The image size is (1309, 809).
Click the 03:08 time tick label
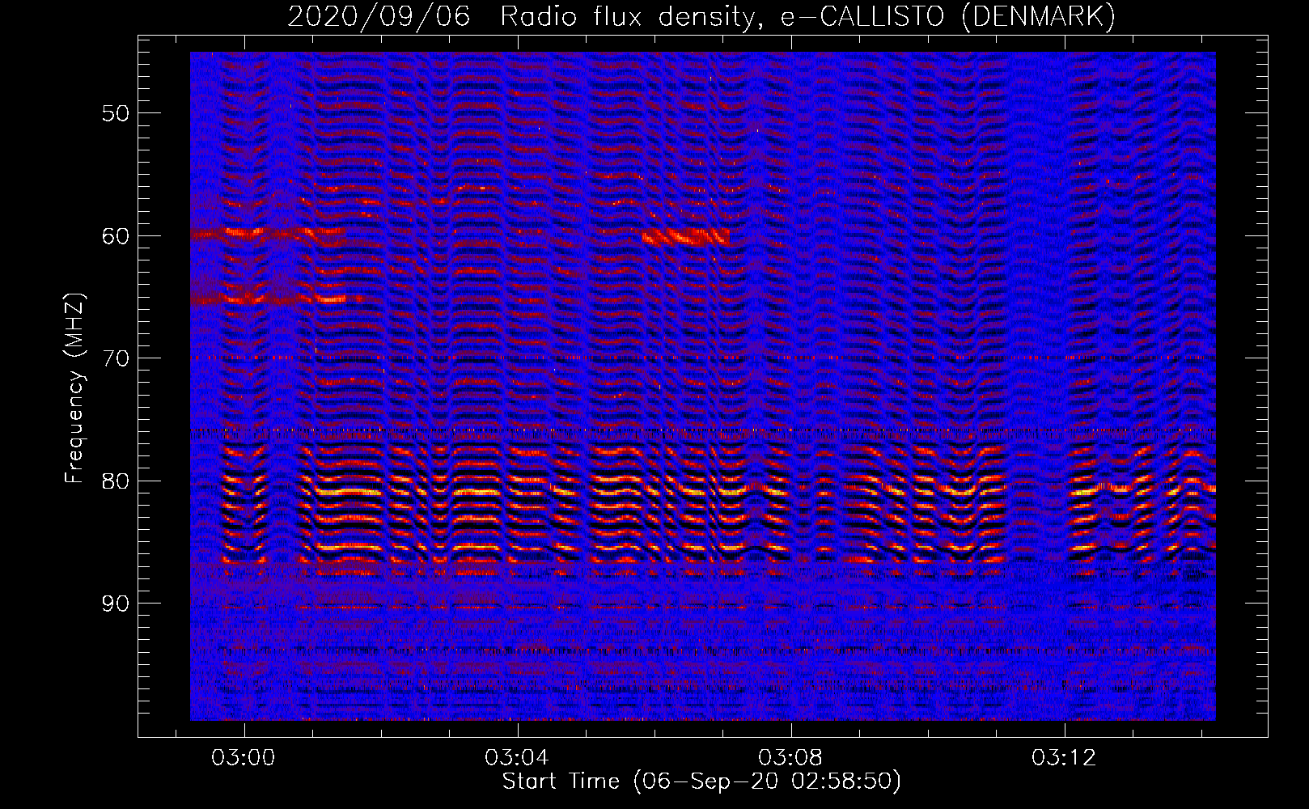790,757
